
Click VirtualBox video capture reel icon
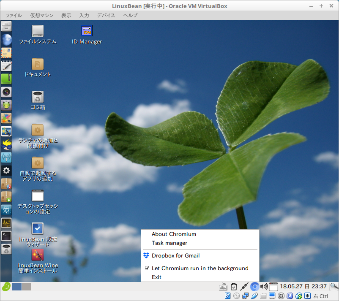[281, 296]
